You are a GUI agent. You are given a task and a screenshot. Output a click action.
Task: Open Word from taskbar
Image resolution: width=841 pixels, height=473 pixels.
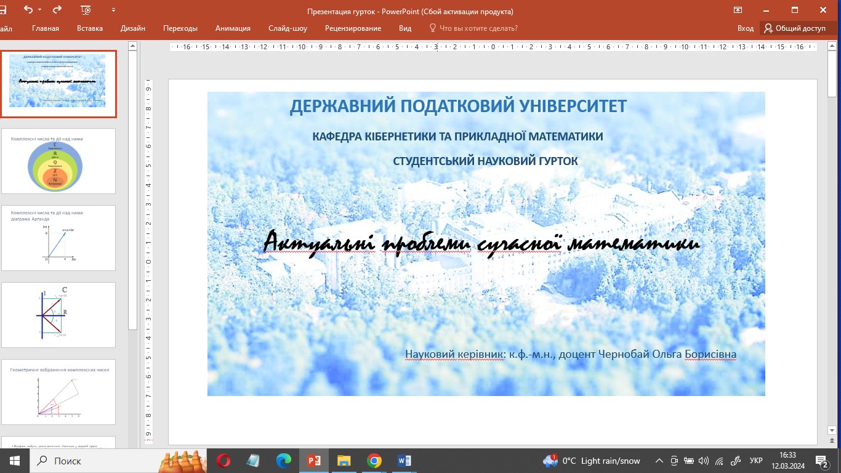pyautogui.click(x=404, y=461)
